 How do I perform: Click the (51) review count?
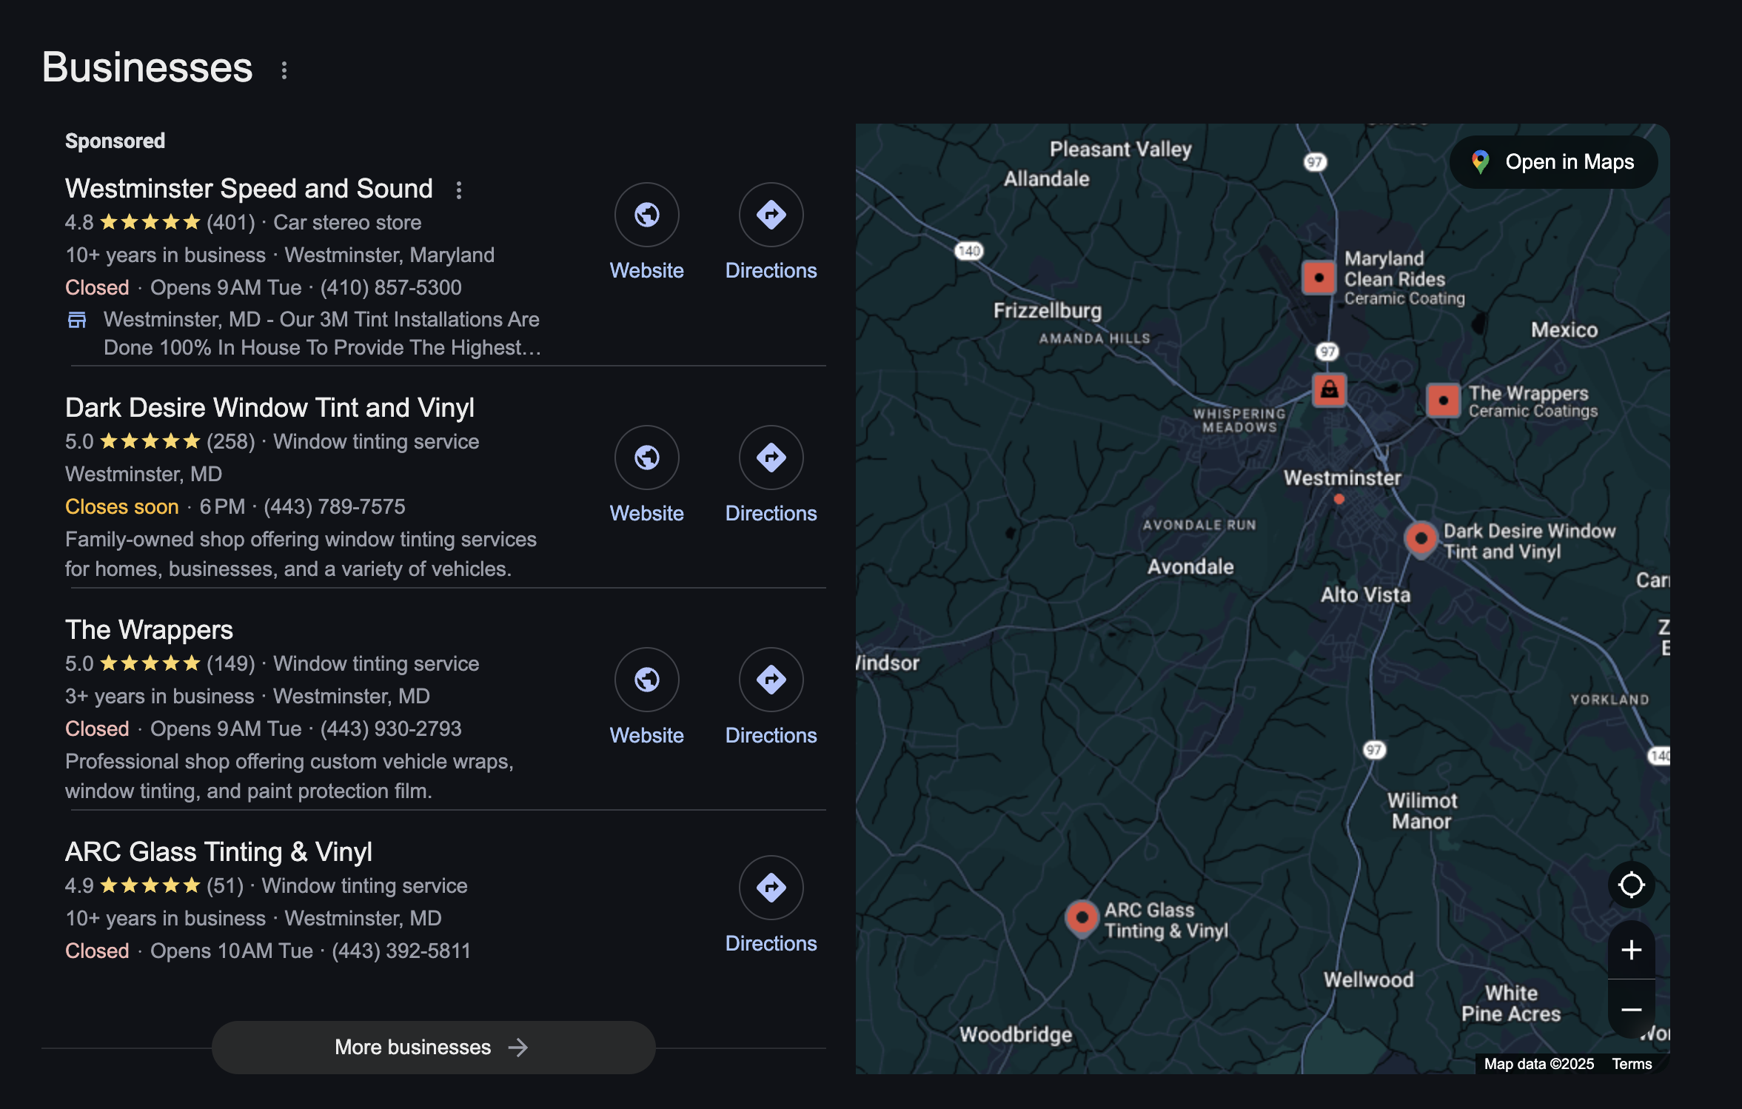224,886
